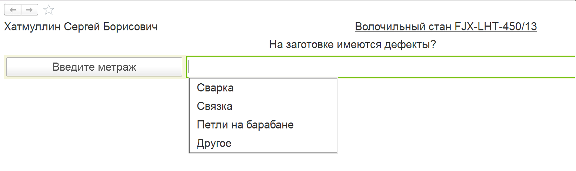The height and width of the screenshot is (171, 576).
Task: Go forward using the right arrow
Action: coord(30,10)
